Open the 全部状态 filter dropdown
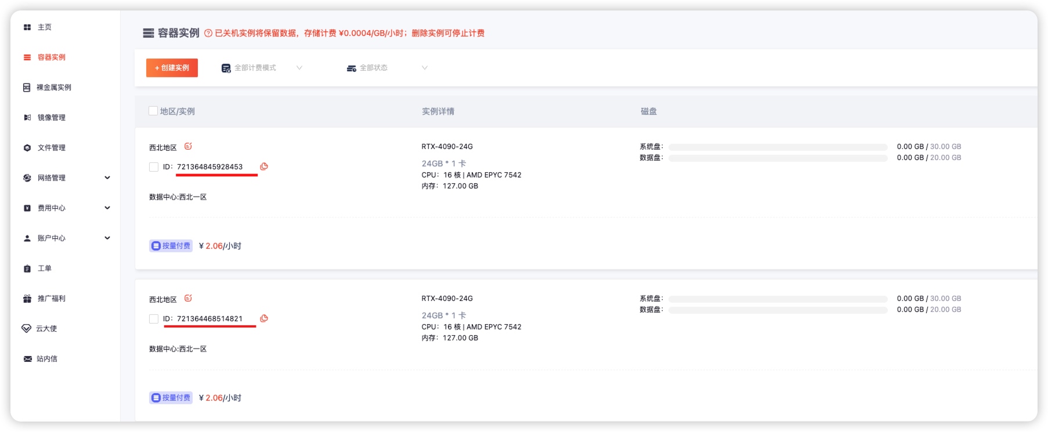The height and width of the screenshot is (432, 1048). (x=386, y=68)
